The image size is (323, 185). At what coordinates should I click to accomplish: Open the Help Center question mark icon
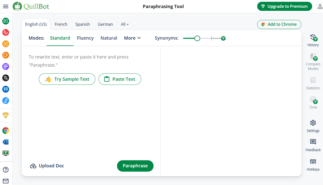pos(6,170)
